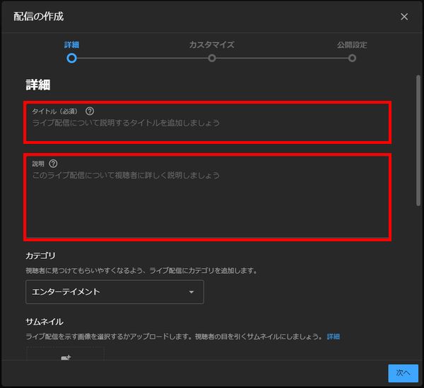Click the カスタマイズ step circle marker
Screen dimensions: 424x388
(x=212, y=59)
